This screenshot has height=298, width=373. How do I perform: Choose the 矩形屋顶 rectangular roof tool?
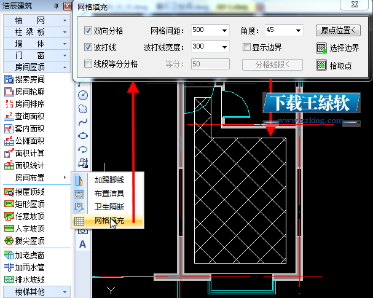(x=25, y=204)
